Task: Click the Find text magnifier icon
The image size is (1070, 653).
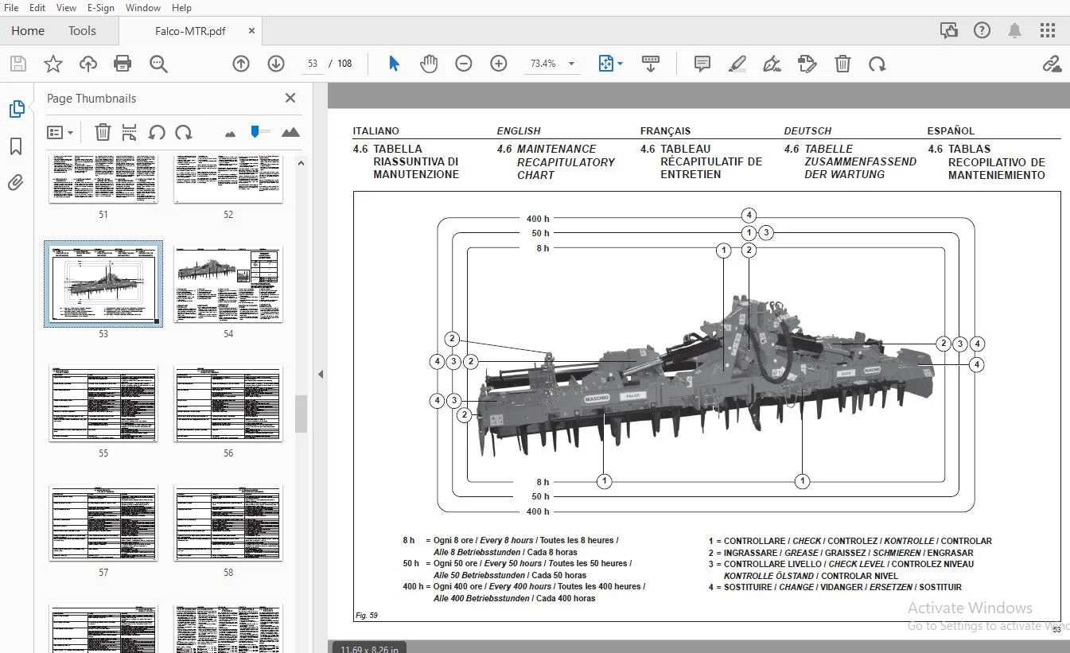Action: pos(158,64)
